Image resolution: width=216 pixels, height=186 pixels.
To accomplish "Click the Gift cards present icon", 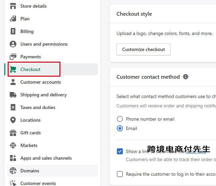I will click(13, 133).
